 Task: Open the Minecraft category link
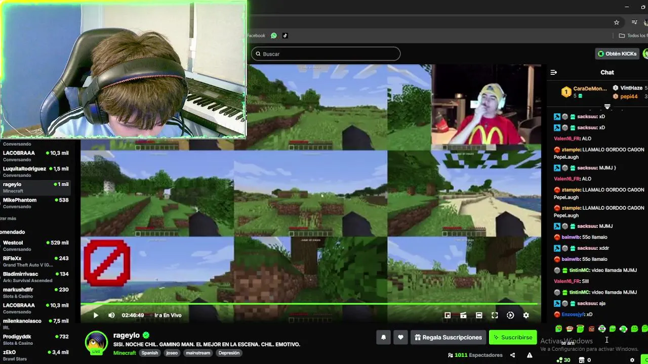[125, 353]
